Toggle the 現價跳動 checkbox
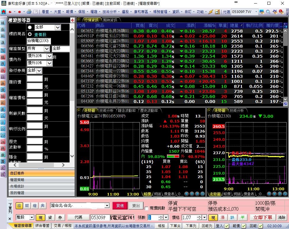Viewport: 289px width, 229px height. coord(147,208)
